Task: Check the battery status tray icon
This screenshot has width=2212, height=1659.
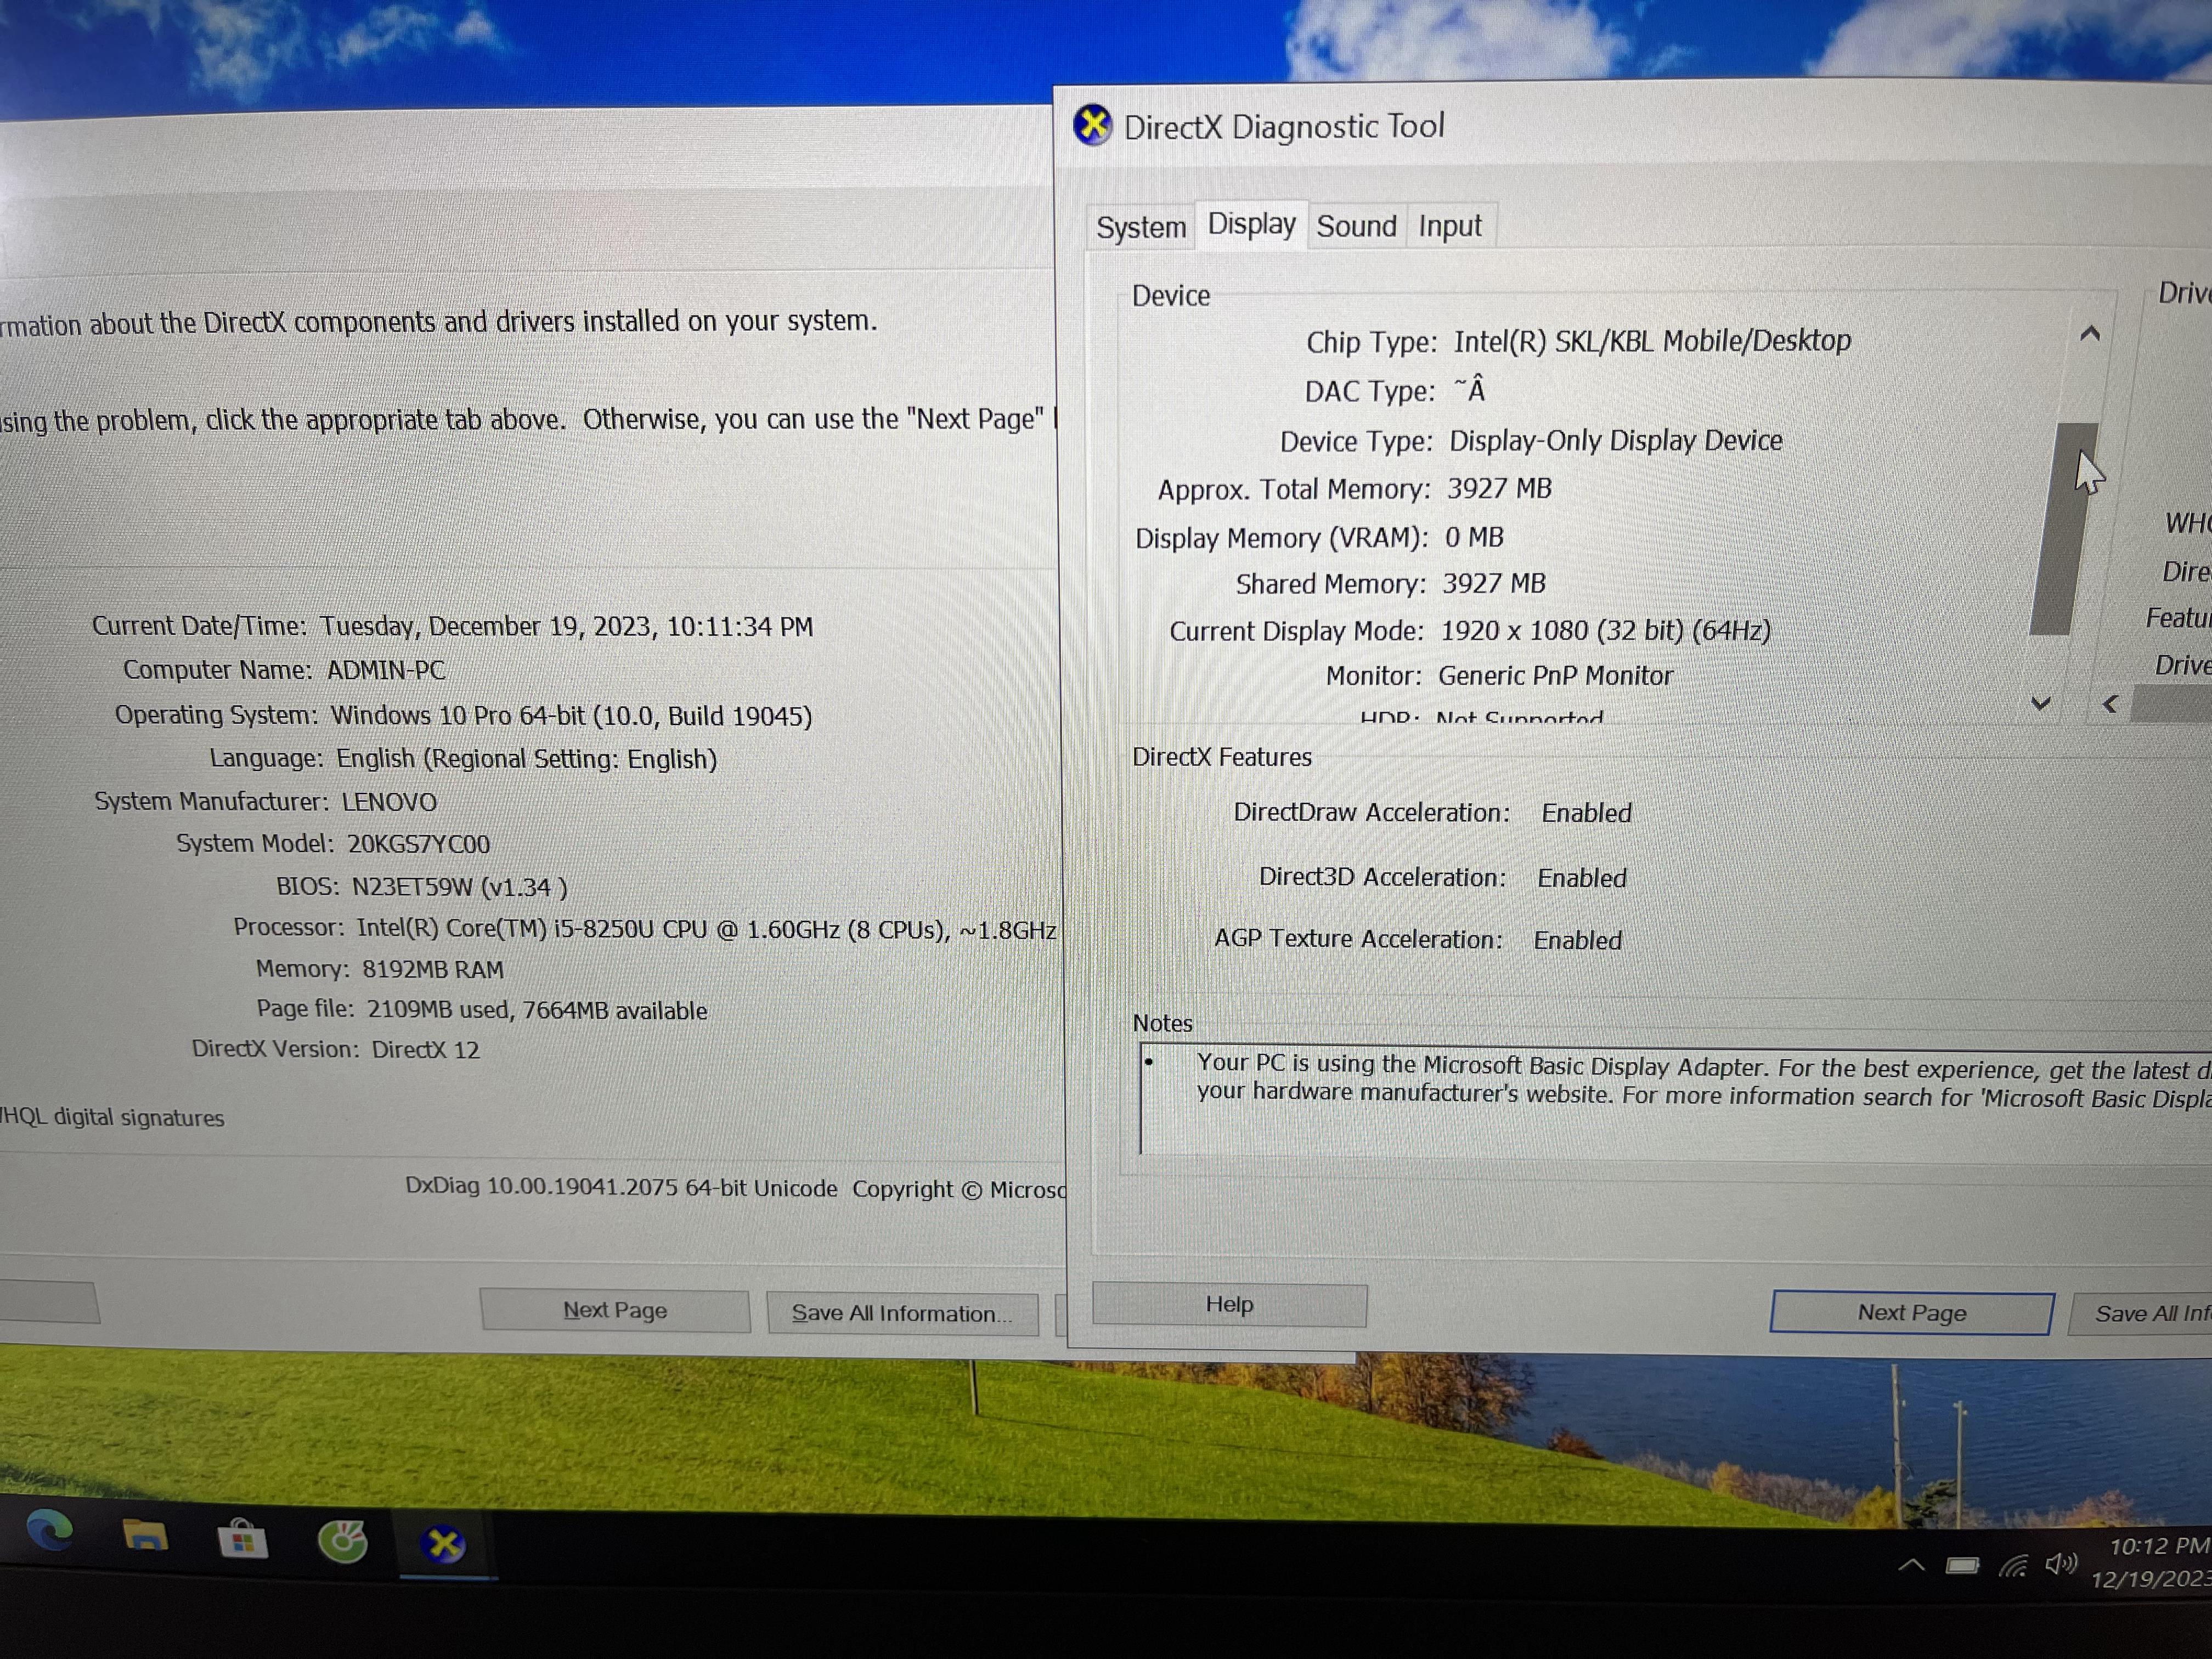Action: [x=1962, y=1565]
